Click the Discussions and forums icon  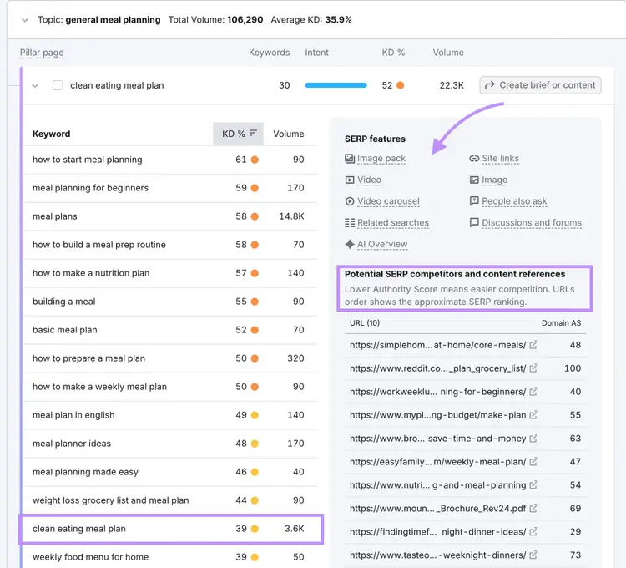474,222
